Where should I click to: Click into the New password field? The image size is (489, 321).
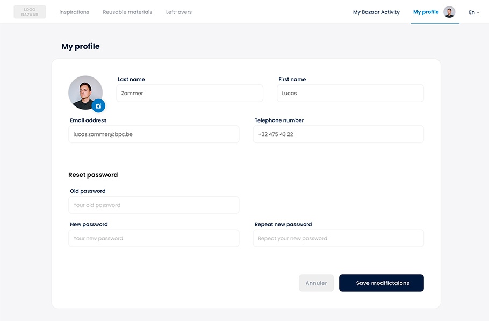154,238
